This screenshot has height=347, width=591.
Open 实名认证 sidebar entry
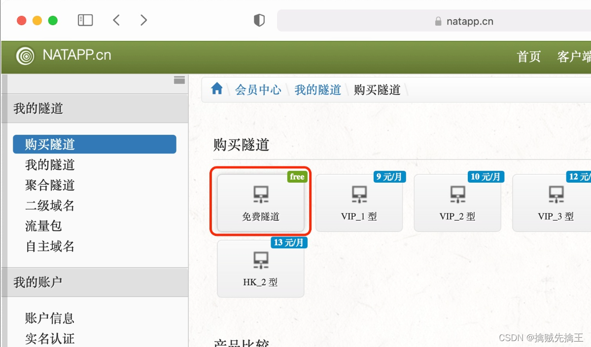tap(50, 338)
